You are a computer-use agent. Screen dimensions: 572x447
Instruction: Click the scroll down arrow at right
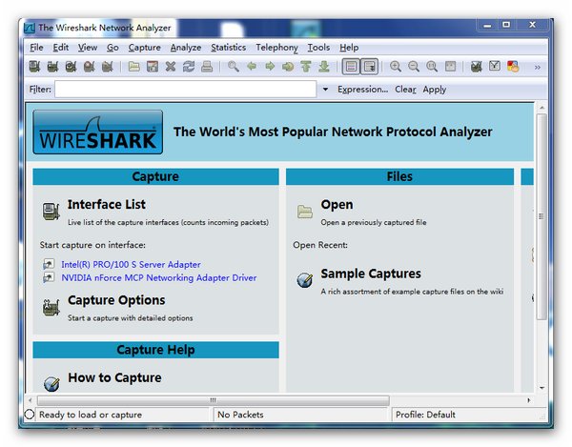541,388
